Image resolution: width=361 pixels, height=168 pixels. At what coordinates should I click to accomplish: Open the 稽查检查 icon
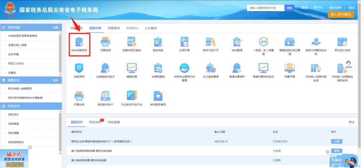click(132, 68)
